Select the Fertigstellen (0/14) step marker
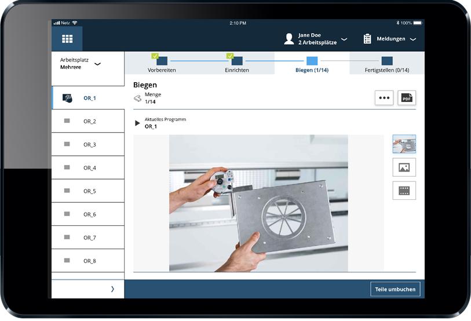The width and height of the screenshot is (471, 321). pos(387,61)
